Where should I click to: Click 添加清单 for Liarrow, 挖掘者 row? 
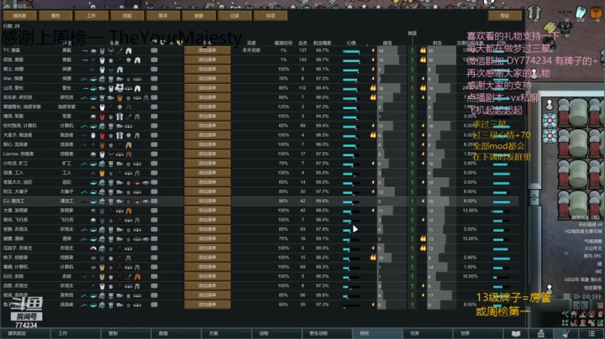click(x=208, y=154)
